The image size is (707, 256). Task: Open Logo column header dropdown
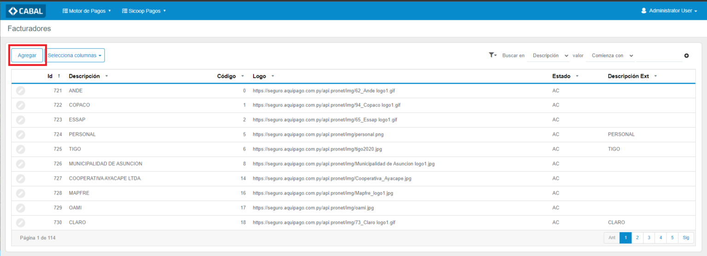pos(272,76)
